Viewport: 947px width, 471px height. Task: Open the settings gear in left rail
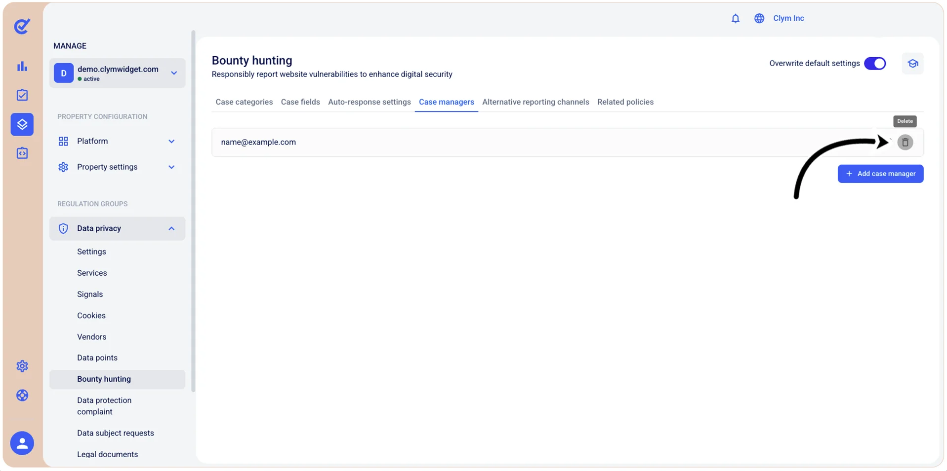(22, 366)
